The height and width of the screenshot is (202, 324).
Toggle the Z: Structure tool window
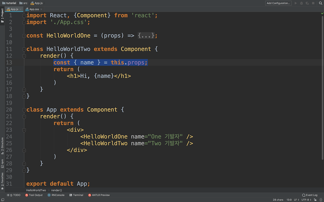[2, 146]
